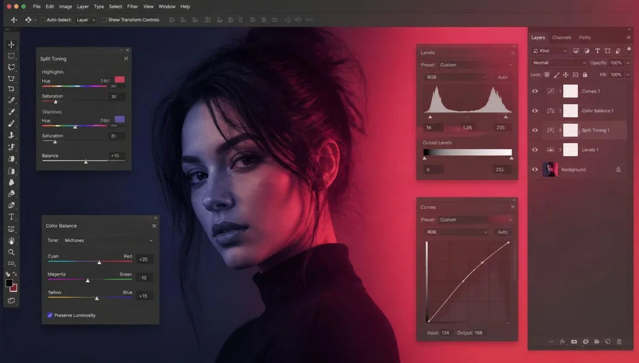The height and width of the screenshot is (363, 639).
Task: Toggle the layer filtering switch
Action: 629,50
